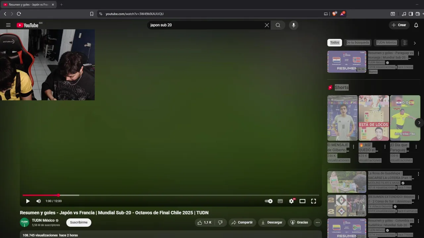
Task: Open the YouTube hamburger guide menu
Action: point(8,25)
